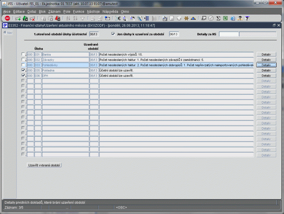This screenshot has width=284, height=214.
Task: Uncheck the DPH row checkbox
Action: click(23, 75)
